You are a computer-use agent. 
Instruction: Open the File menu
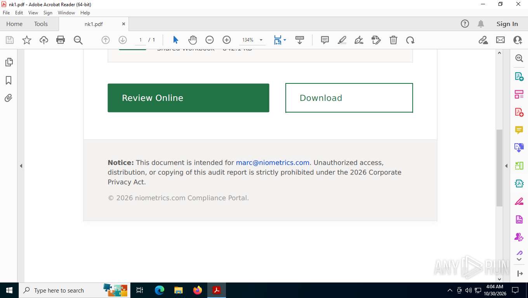6,13
